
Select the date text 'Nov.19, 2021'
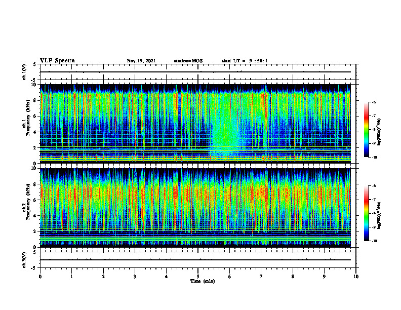click(141, 61)
